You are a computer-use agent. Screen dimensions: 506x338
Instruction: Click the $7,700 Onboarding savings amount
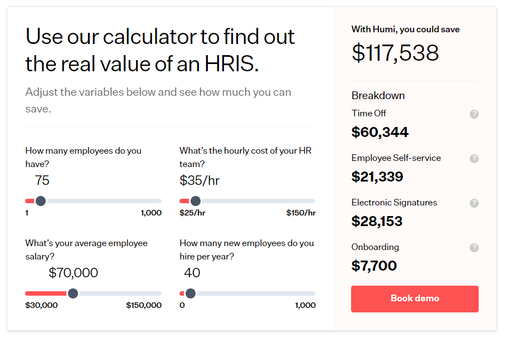(x=374, y=266)
